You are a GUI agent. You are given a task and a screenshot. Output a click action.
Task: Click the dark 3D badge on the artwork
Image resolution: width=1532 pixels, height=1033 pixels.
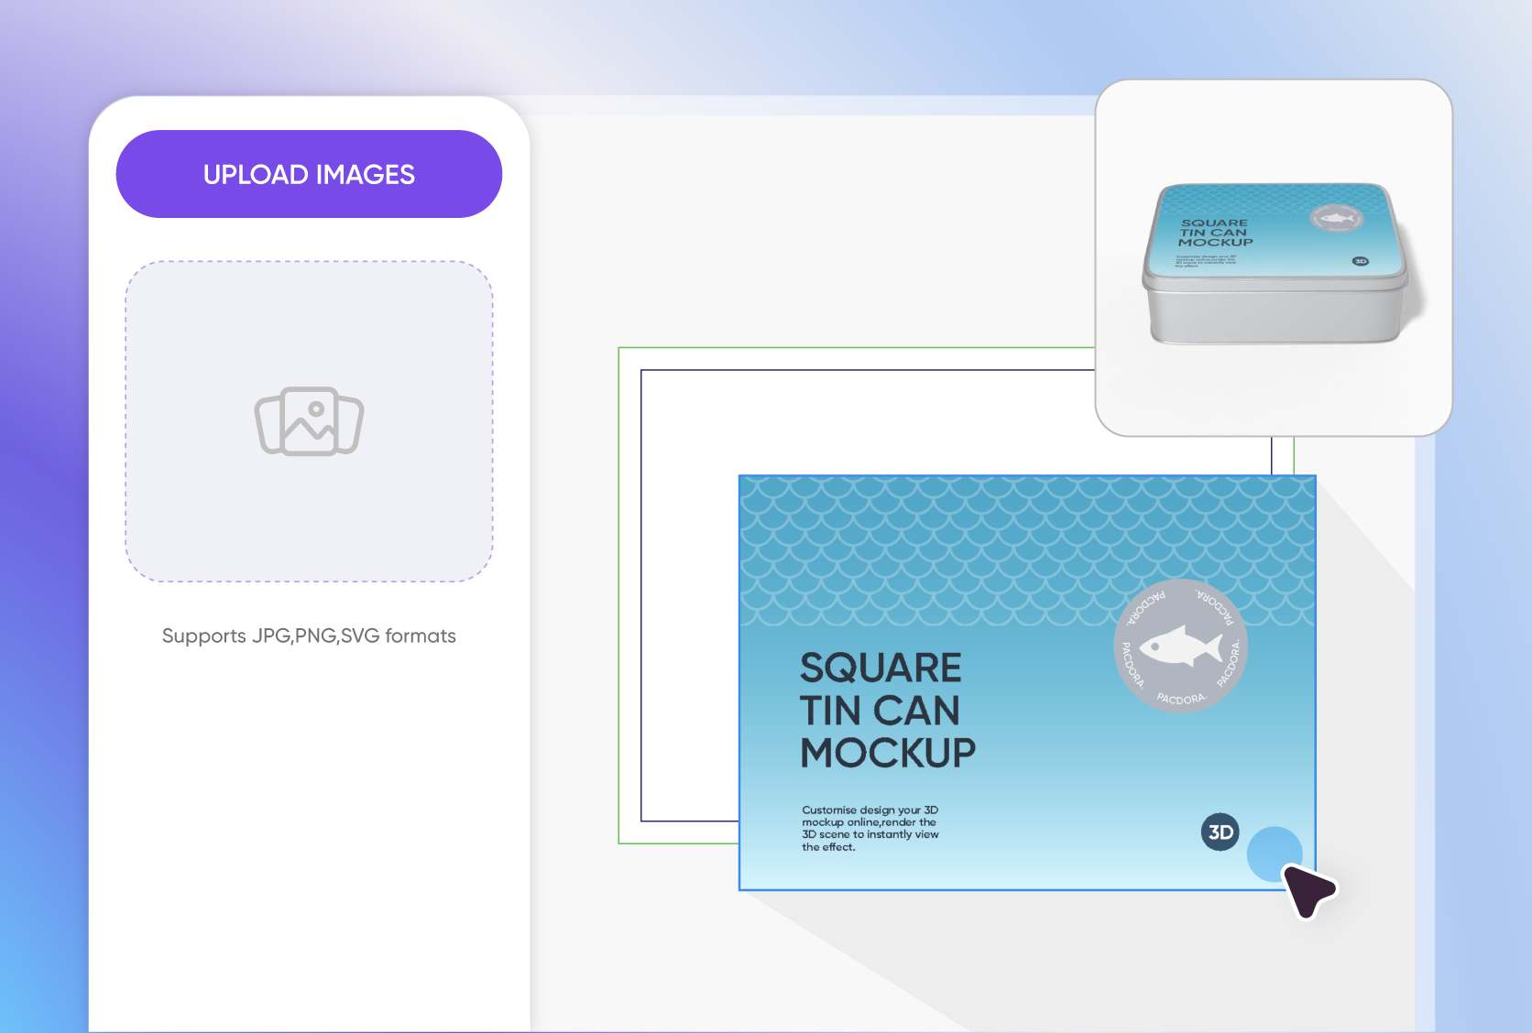tap(1220, 832)
